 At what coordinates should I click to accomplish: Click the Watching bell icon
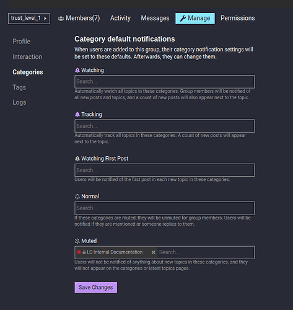(77, 71)
